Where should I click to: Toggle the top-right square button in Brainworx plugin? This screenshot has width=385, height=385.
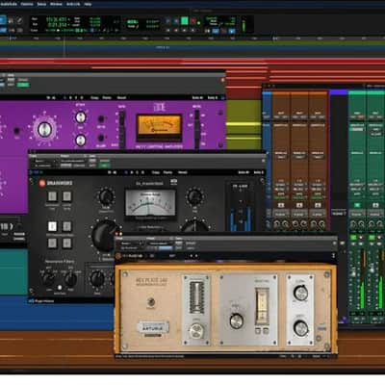66,196
